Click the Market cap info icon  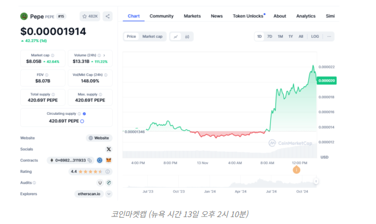(52, 55)
